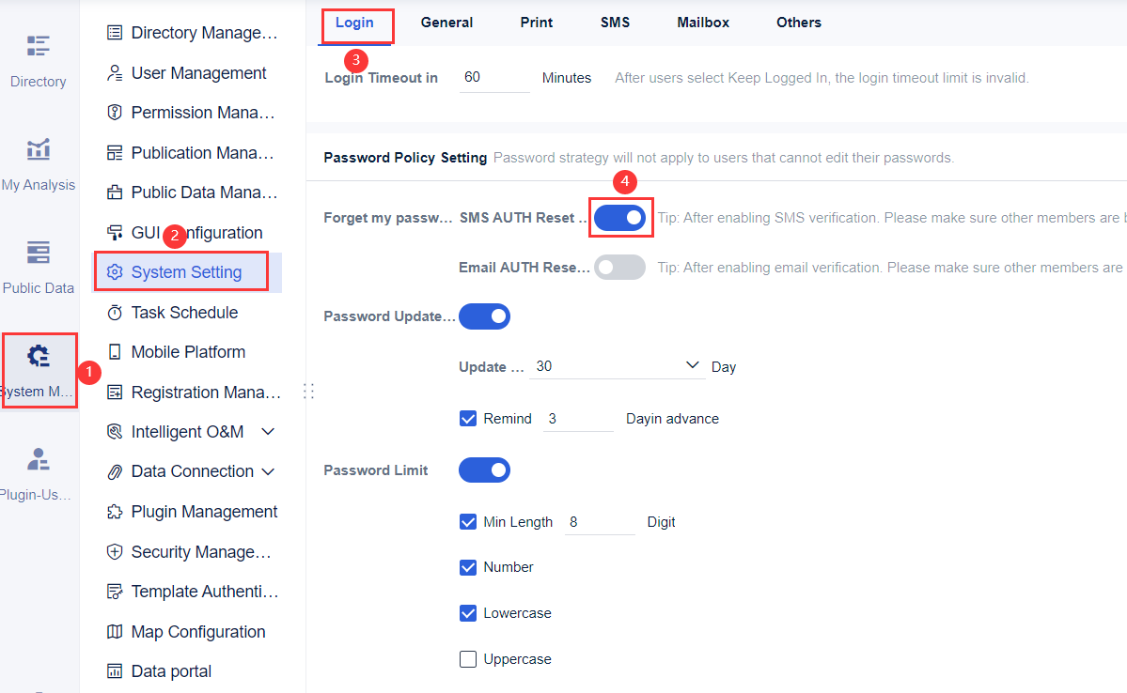Open the Directory panel from the left sidebar
This screenshot has width=1127, height=693.
tap(38, 58)
